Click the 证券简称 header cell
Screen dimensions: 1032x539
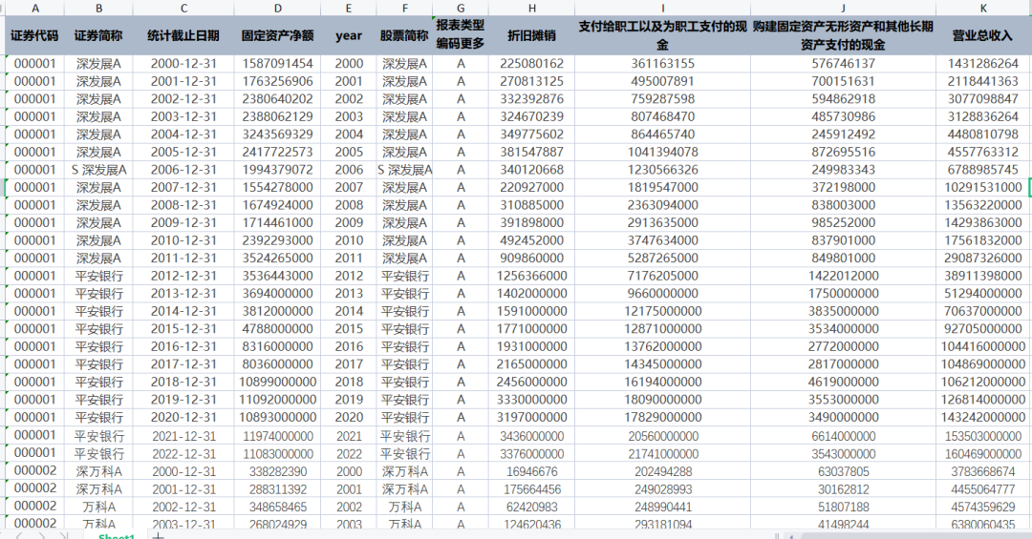[x=98, y=35]
